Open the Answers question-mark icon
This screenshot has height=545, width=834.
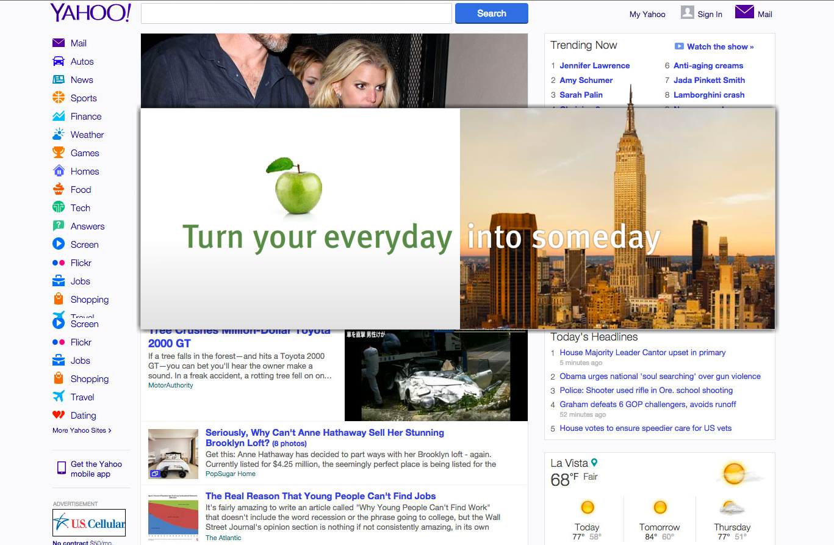pyautogui.click(x=59, y=226)
